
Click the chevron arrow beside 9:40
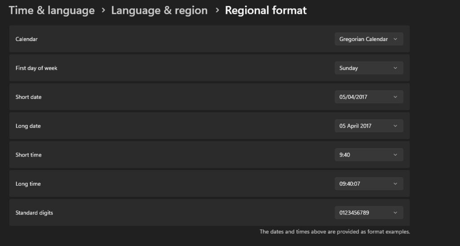[x=395, y=155]
